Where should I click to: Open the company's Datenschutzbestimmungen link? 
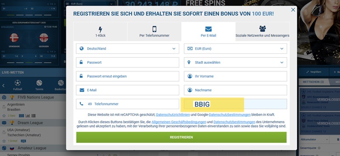coord(234,122)
